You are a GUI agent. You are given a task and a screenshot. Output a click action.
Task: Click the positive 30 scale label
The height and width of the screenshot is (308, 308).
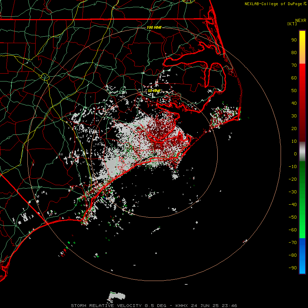coord(294,116)
